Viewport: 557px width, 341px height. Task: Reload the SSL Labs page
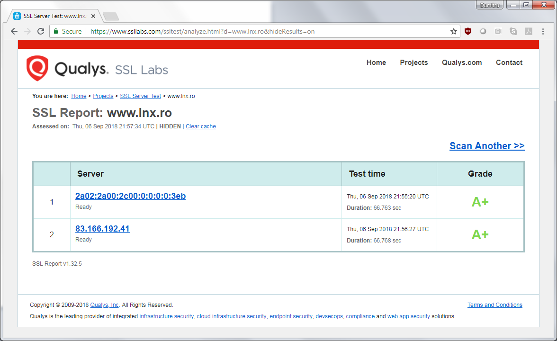pos(41,31)
